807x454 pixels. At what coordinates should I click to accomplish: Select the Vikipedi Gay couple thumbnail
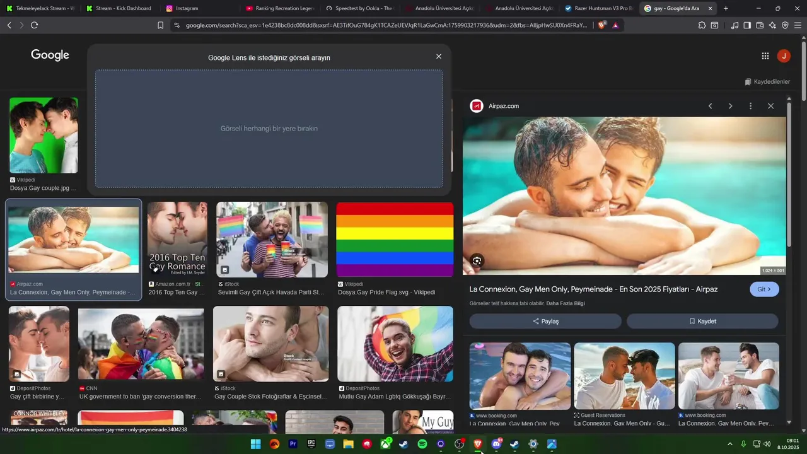44,135
